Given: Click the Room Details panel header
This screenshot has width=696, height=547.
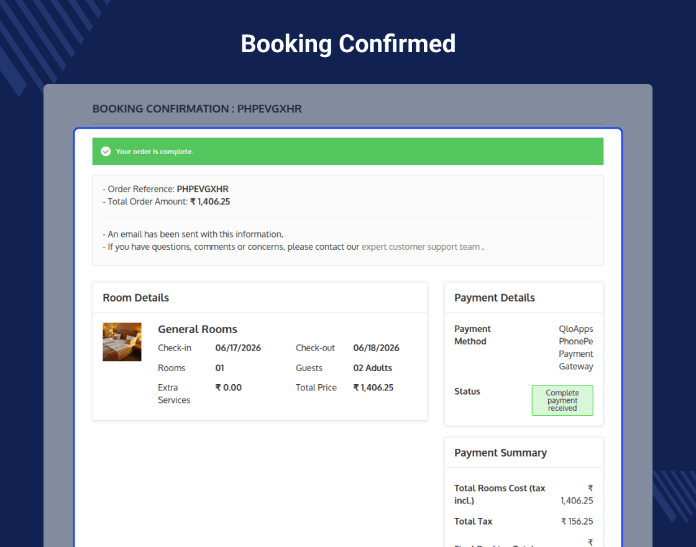Looking at the screenshot, I should pyautogui.click(x=260, y=298).
